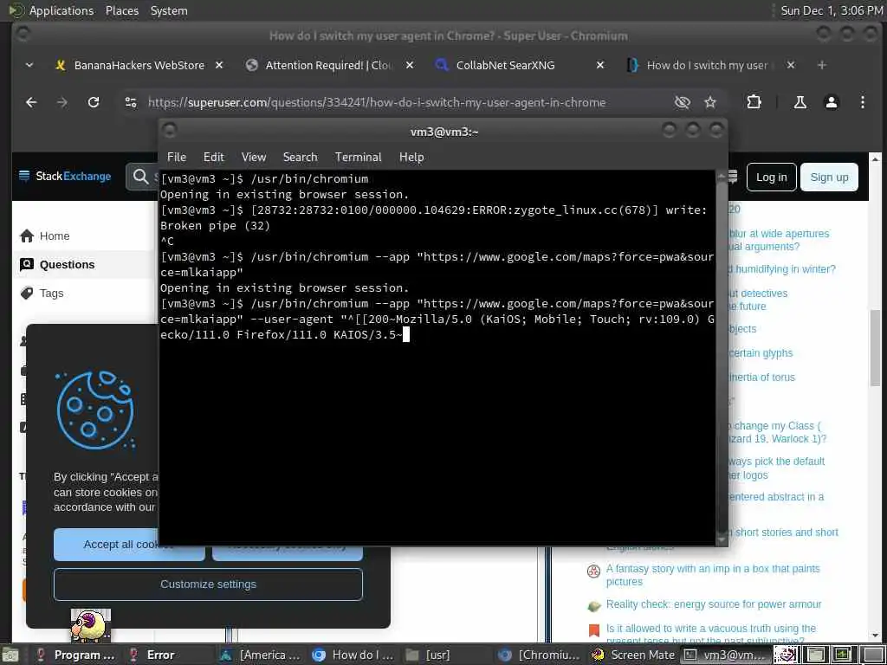Click the terminal scrollbar down arrow

click(x=722, y=540)
